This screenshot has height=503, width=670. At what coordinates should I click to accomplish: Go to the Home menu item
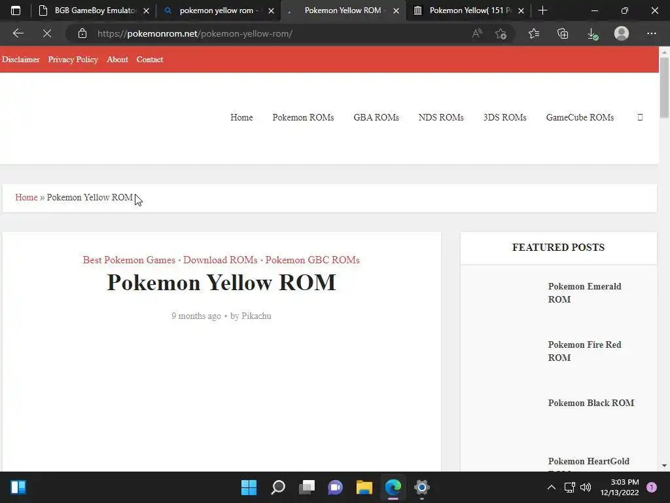click(241, 117)
